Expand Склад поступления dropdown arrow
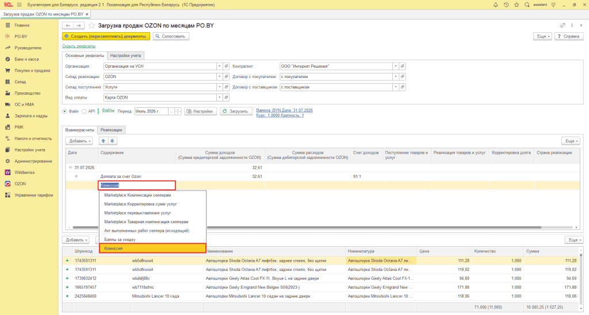 (x=219, y=87)
